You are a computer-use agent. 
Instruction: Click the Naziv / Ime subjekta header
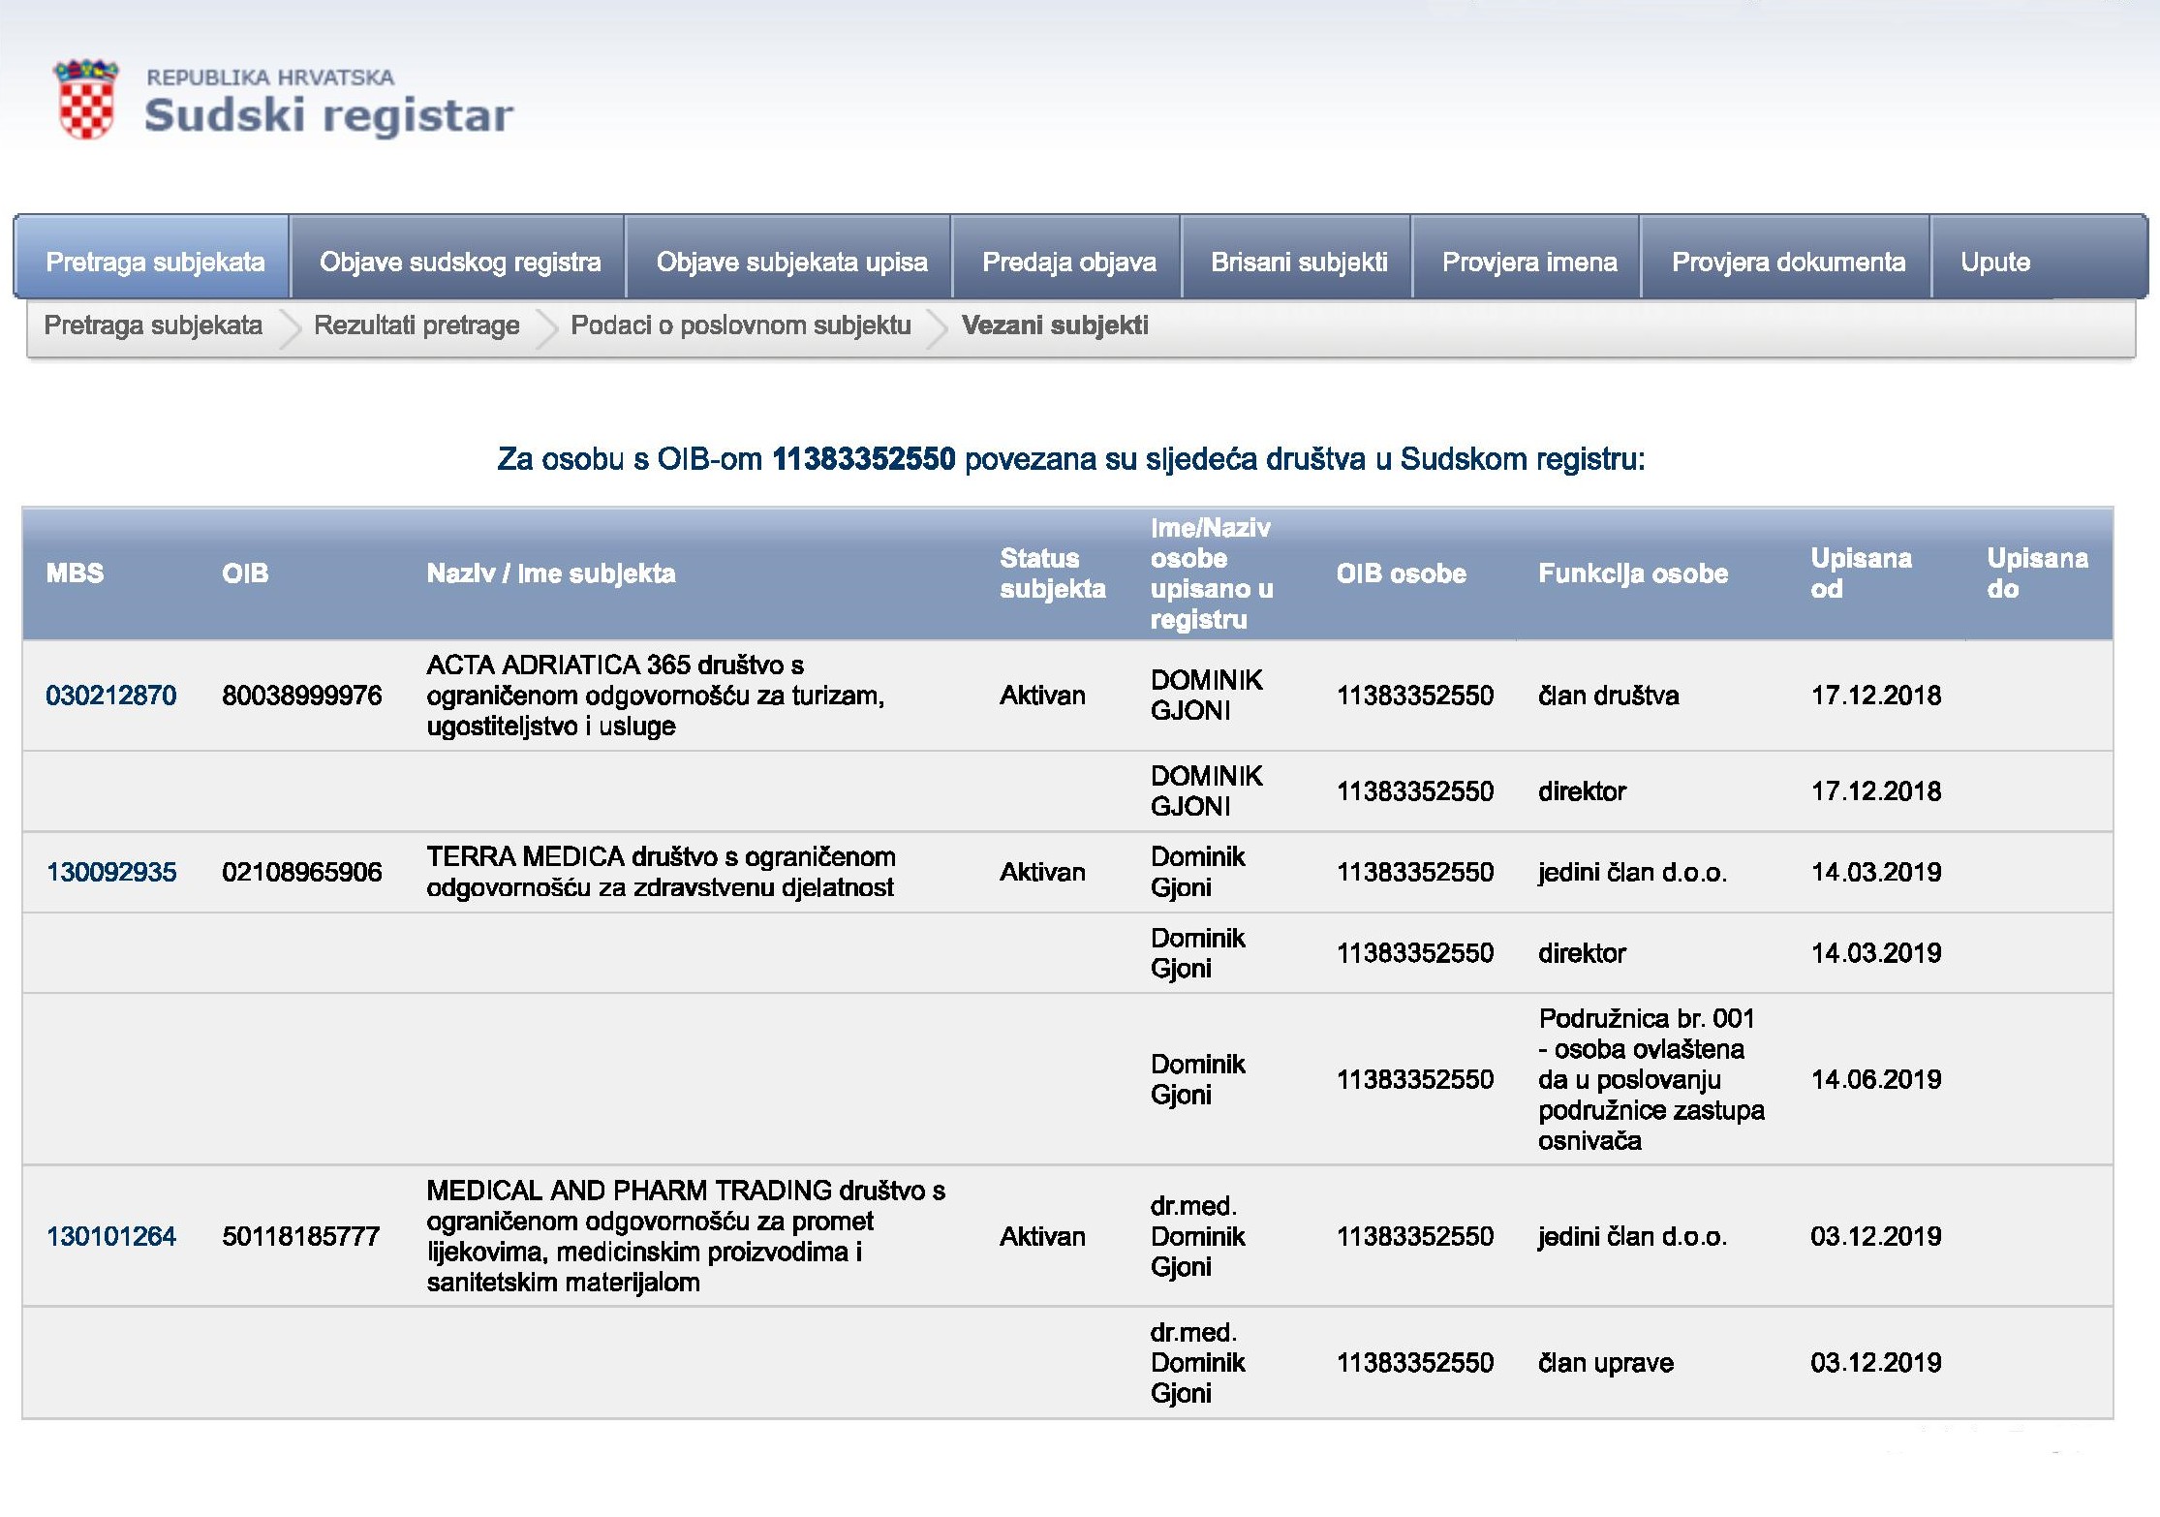pyautogui.click(x=550, y=573)
